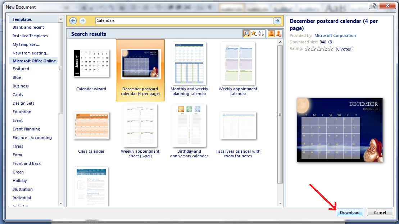Cancel the New Document dialog
This screenshot has height=224, width=399.
coord(380,212)
